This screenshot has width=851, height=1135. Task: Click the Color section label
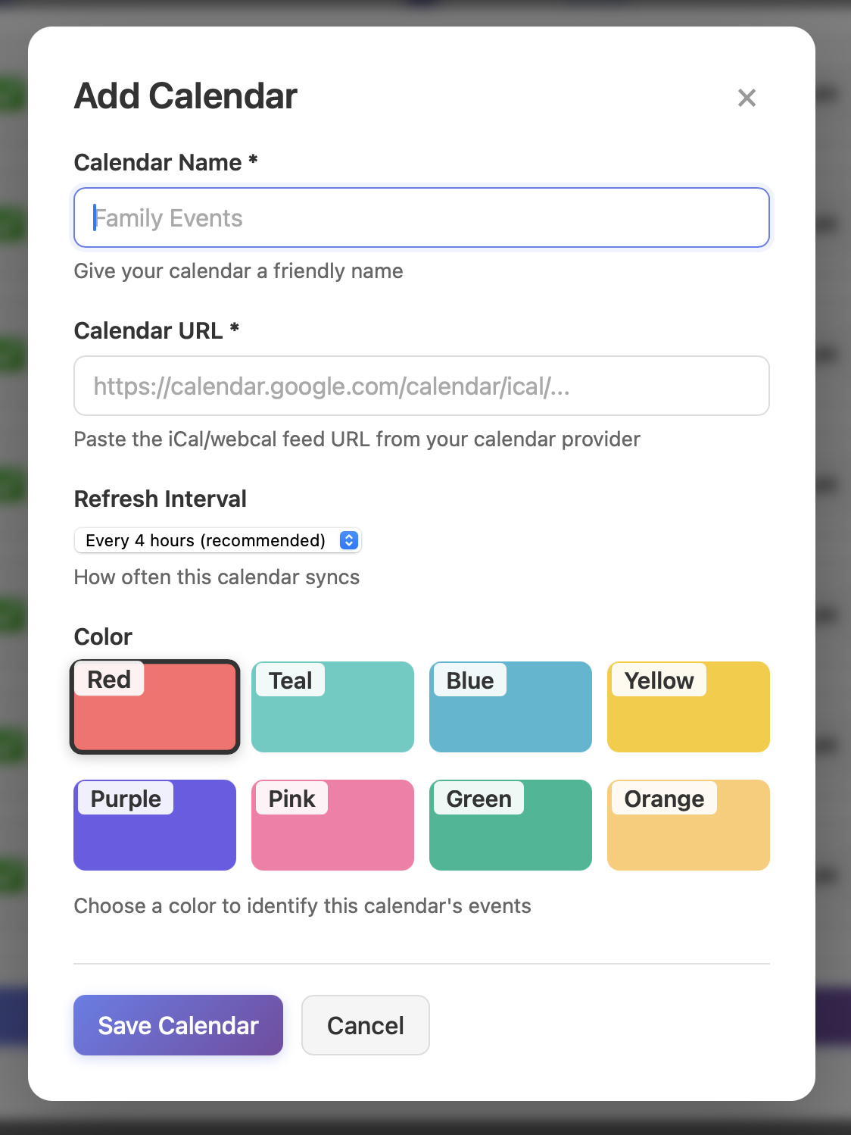pos(102,636)
